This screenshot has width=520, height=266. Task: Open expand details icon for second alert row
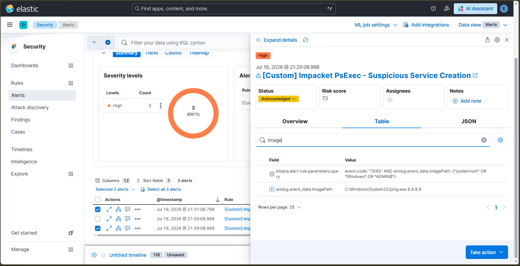(x=109, y=219)
